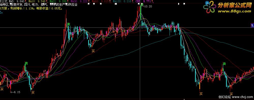The height and width of the screenshot is (100, 254).
Task: Click the last white star marker in the top row
Action: point(184,4)
